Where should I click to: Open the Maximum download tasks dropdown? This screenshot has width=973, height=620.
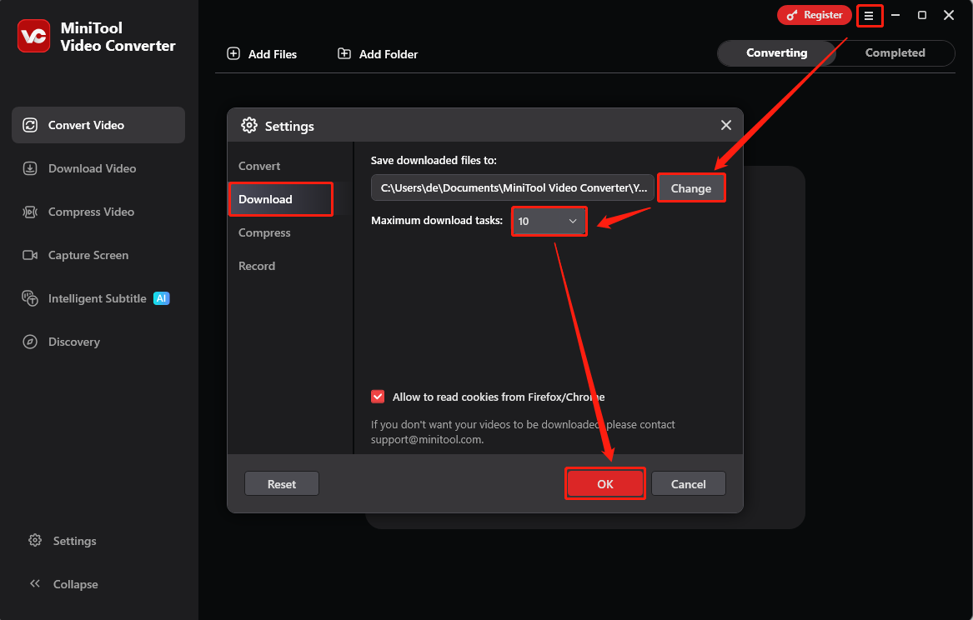(x=549, y=221)
